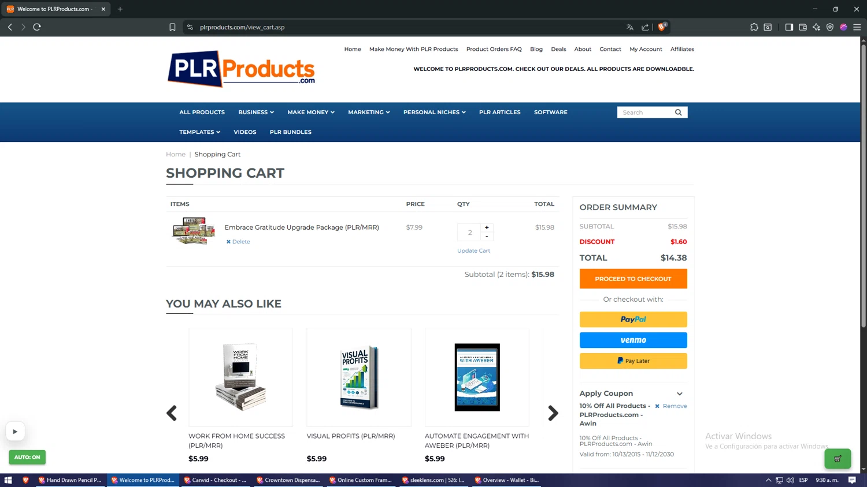Screen dimensions: 867x487
Task: Collapse the Apply Coupon section chevron
Action: click(680, 394)
